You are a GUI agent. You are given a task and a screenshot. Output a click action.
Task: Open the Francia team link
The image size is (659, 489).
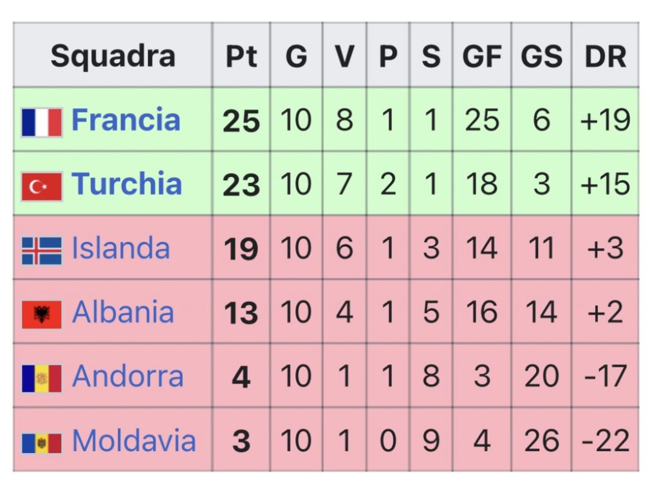125,119
